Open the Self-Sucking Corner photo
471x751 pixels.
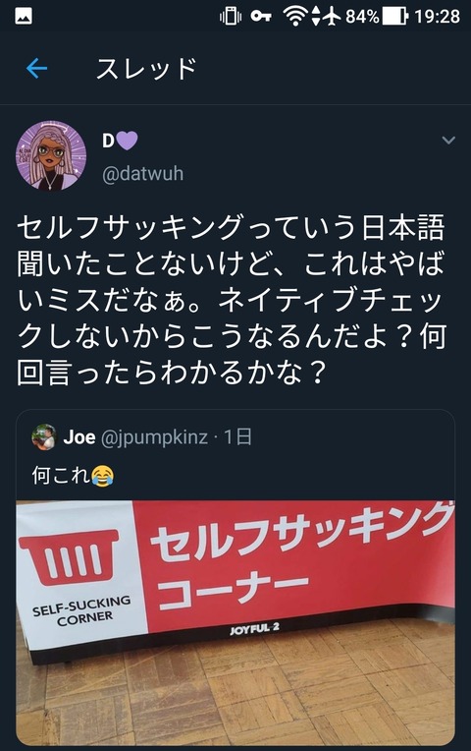[235, 622]
